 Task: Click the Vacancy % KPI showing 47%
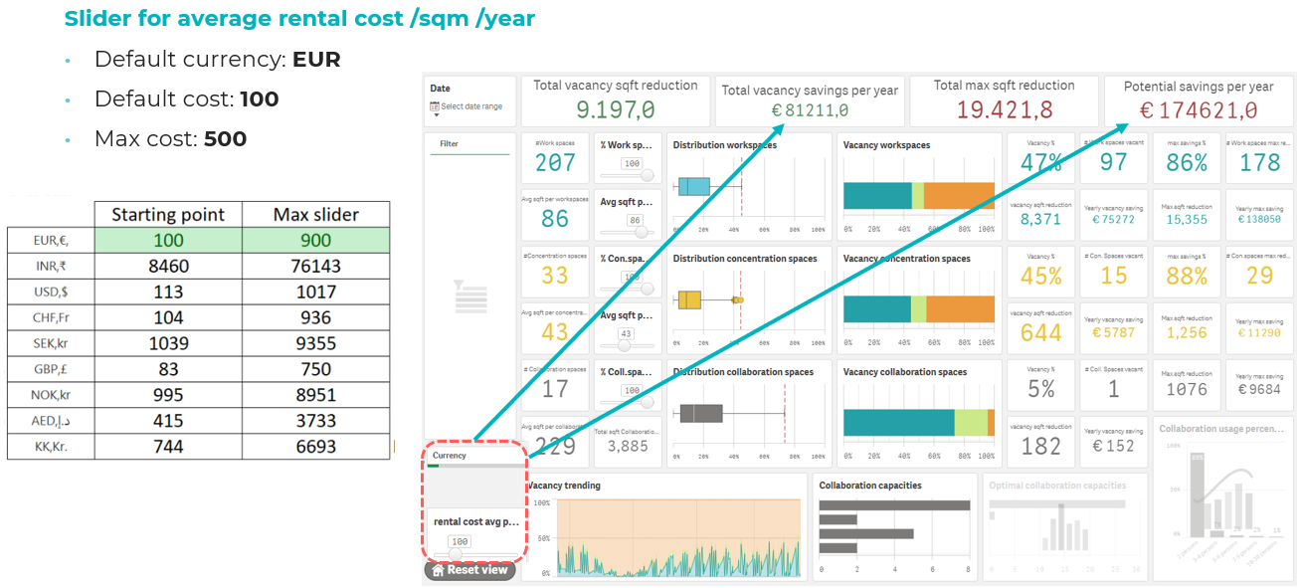[1041, 159]
